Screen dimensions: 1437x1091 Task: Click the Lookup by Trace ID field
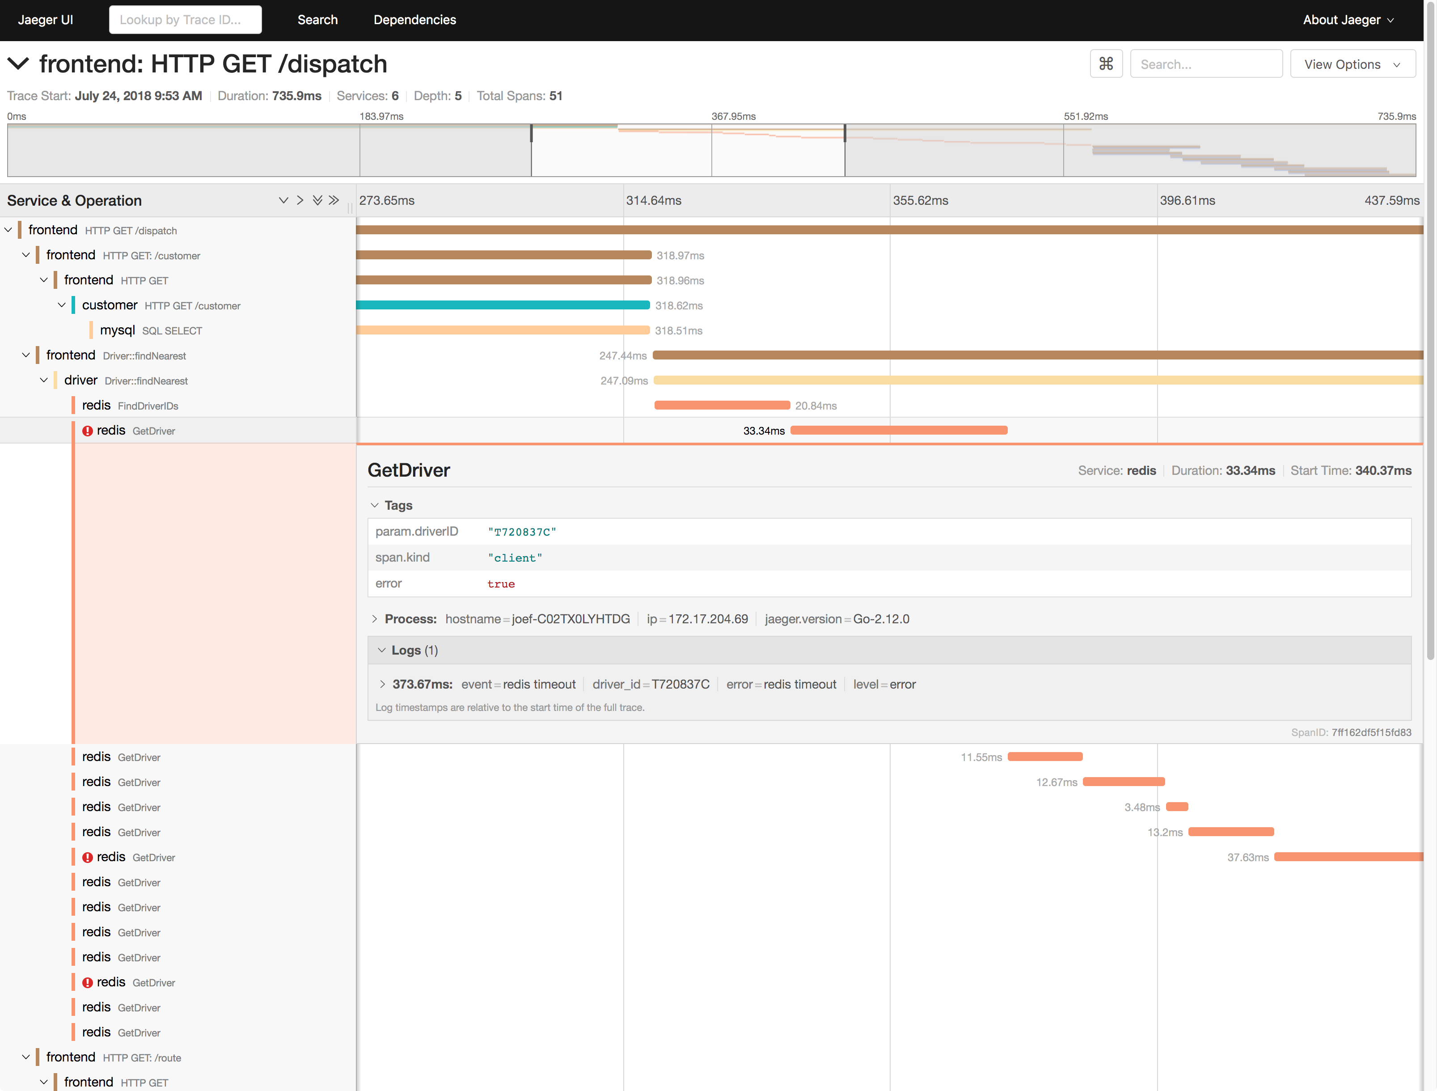(x=185, y=20)
